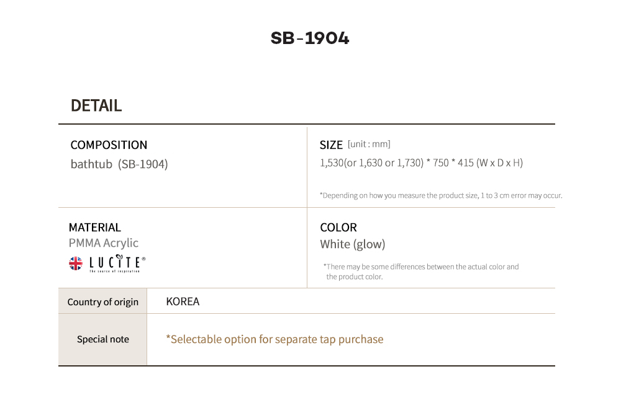Screen dimensions: 621x400
Task: Click the UK flag icon
Action: (x=76, y=264)
